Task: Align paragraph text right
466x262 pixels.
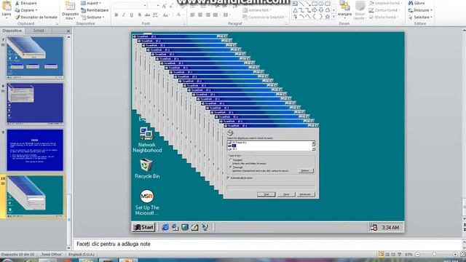Action: tap(208, 15)
